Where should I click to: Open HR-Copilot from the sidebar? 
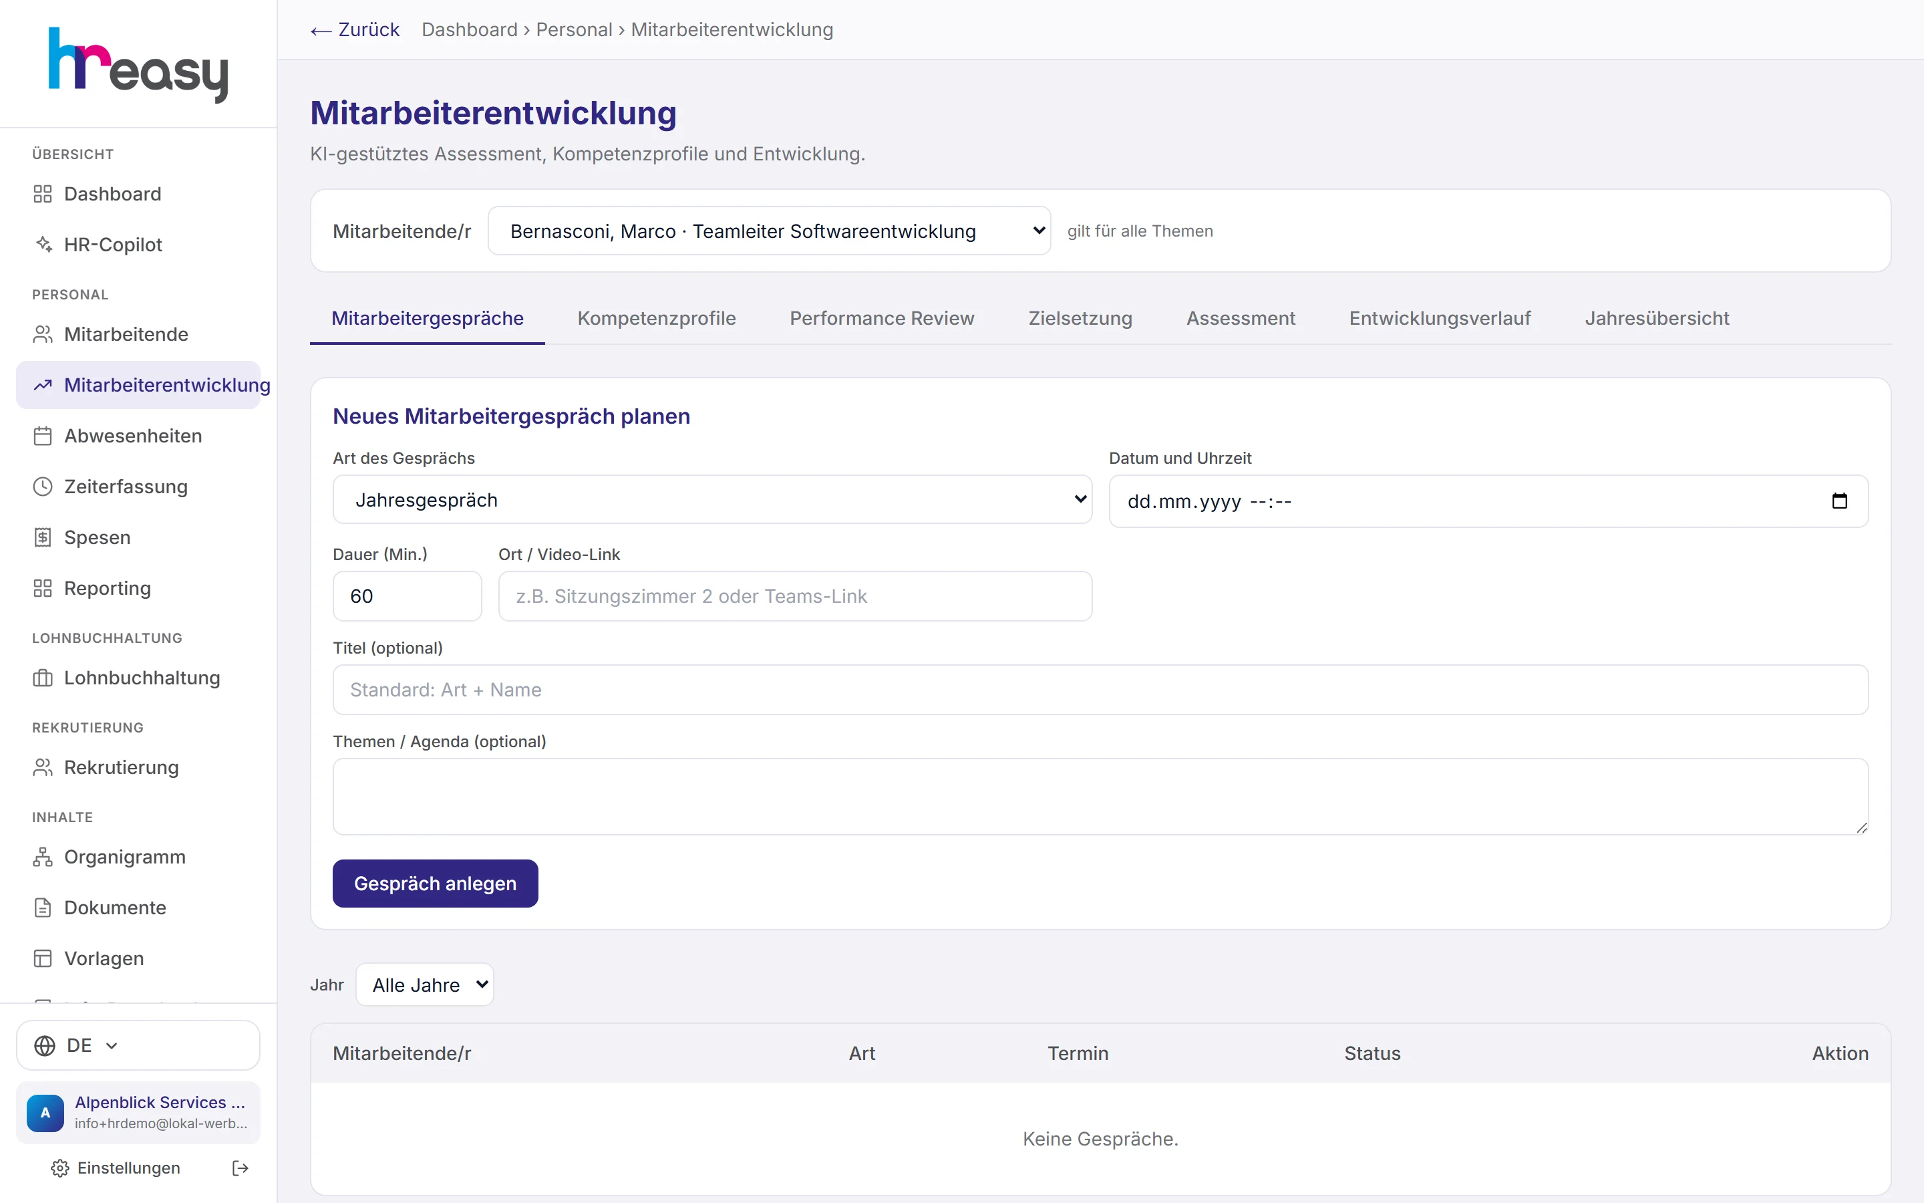[x=138, y=244]
